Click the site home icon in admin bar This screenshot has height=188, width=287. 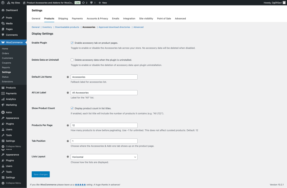tap(24, 3)
